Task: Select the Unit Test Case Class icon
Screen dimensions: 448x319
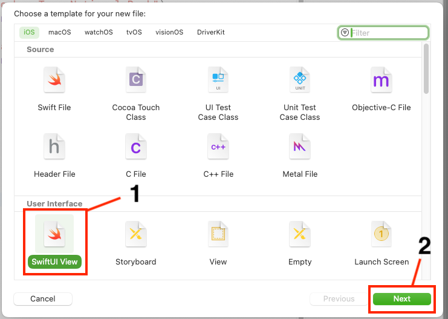Action: pos(300,80)
